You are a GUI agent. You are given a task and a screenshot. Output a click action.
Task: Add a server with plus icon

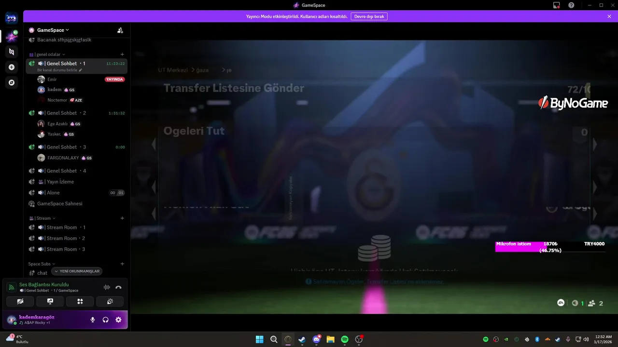(x=12, y=67)
